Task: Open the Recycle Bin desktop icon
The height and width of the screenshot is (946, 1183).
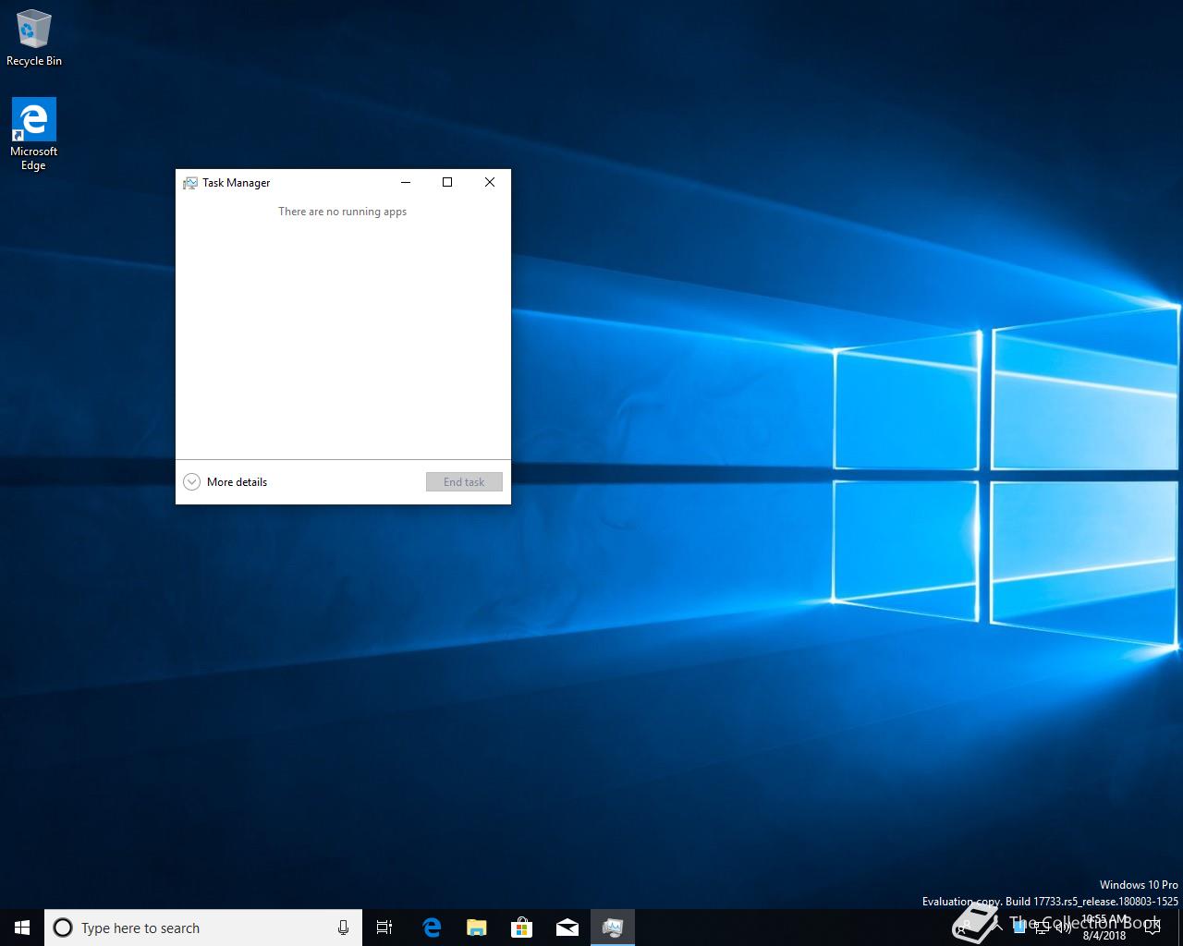Action: pyautogui.click(x=34, y=39)
